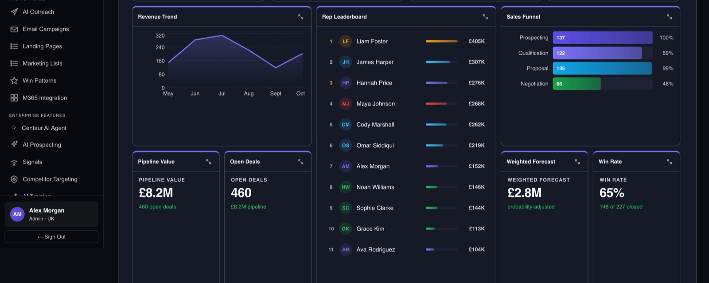Click the £2.8M weighted forecast figure
Image resolution: width=709 pixels, height=283 pixels.
(525, 193)
